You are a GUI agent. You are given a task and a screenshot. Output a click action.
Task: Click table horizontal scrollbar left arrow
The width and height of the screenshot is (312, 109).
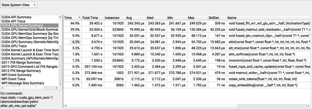(65, 106)
